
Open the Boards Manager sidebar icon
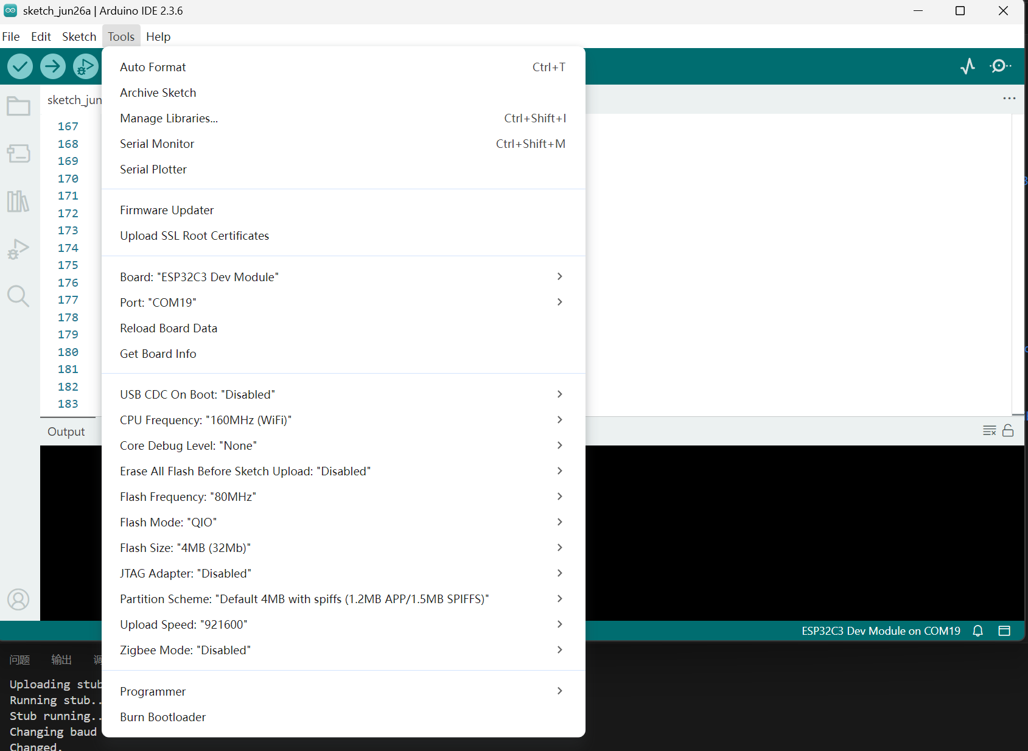coord(18,153)
